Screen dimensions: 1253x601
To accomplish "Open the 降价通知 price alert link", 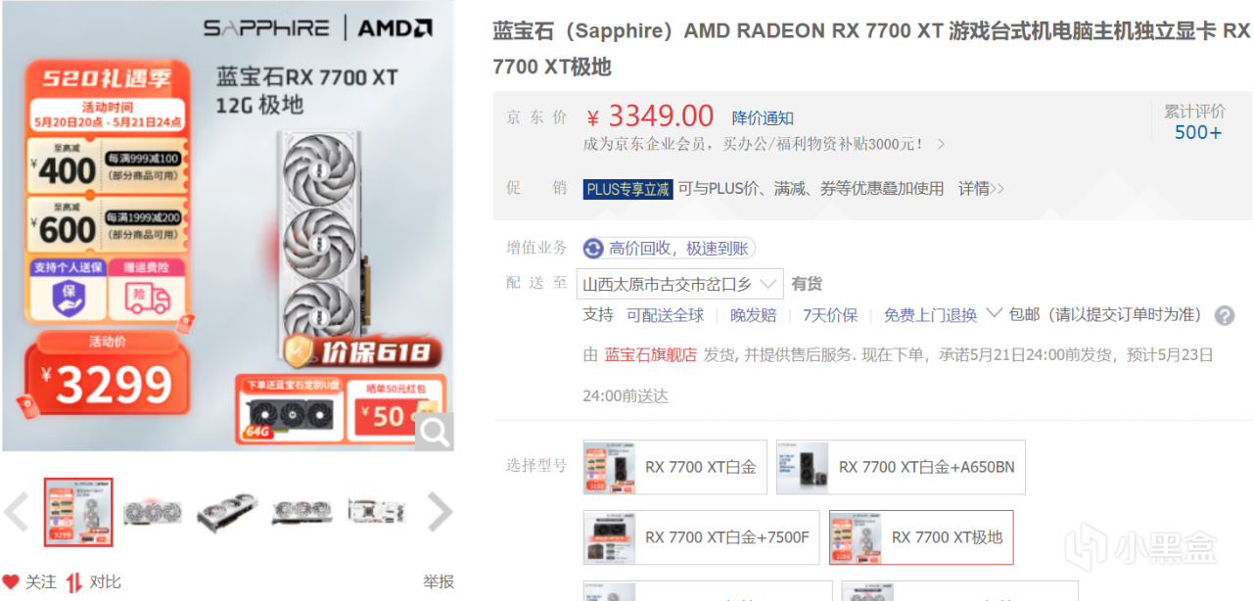I will (x=763, y=118).
